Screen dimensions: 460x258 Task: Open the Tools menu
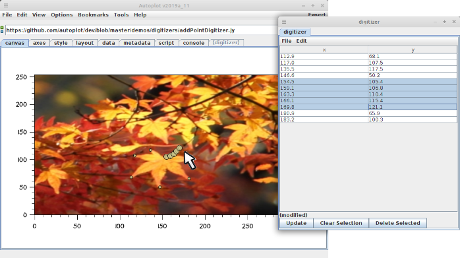121,15
